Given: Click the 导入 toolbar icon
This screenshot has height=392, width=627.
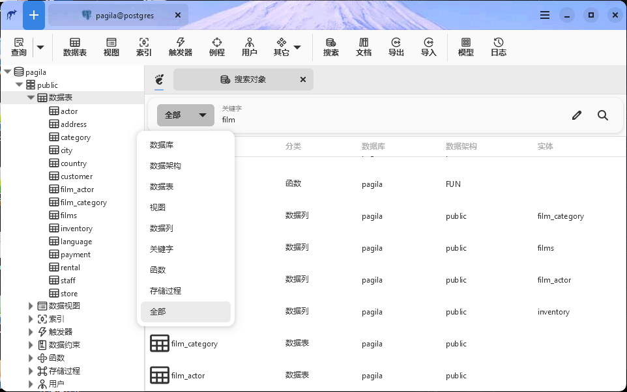Looking at the screenshot, I should 428,47.
